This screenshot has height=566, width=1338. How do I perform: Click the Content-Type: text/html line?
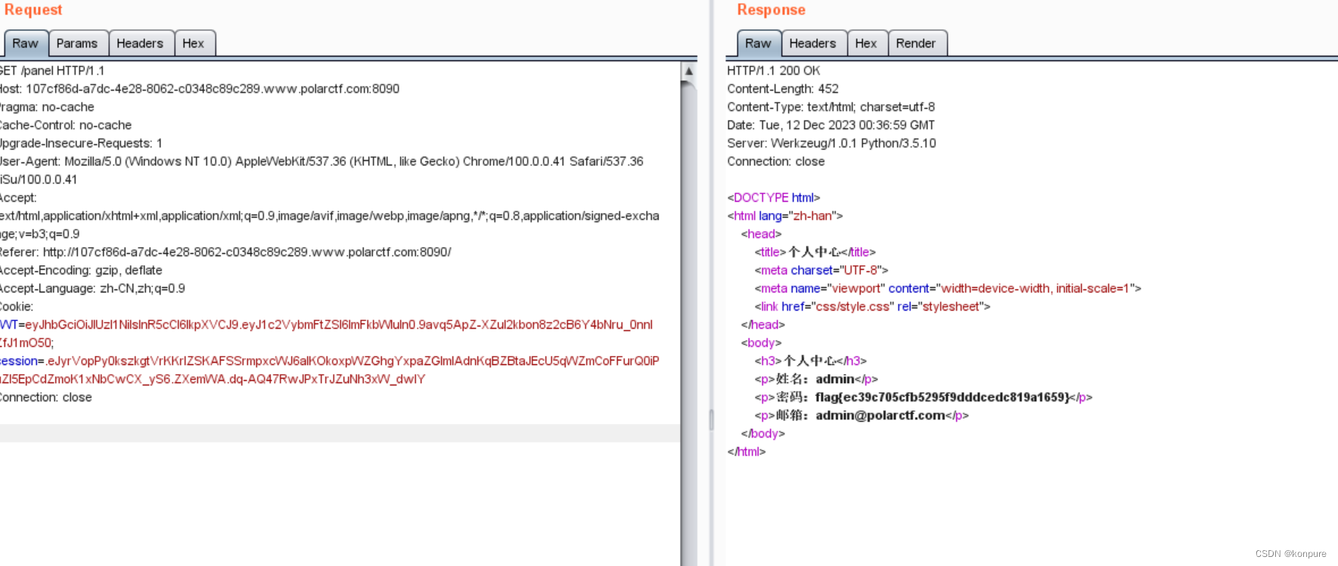coord(831,107)
